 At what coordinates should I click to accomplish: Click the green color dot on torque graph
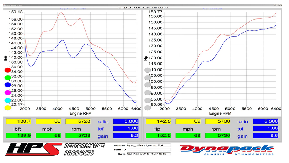pyautogui.click(x=7, y=77)
